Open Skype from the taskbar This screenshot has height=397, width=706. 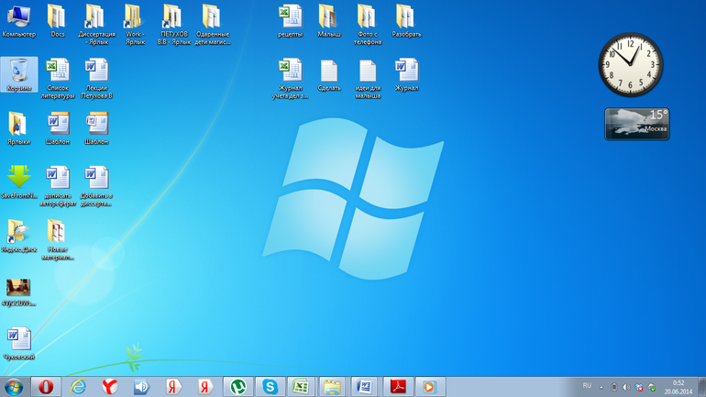point(270,386)
